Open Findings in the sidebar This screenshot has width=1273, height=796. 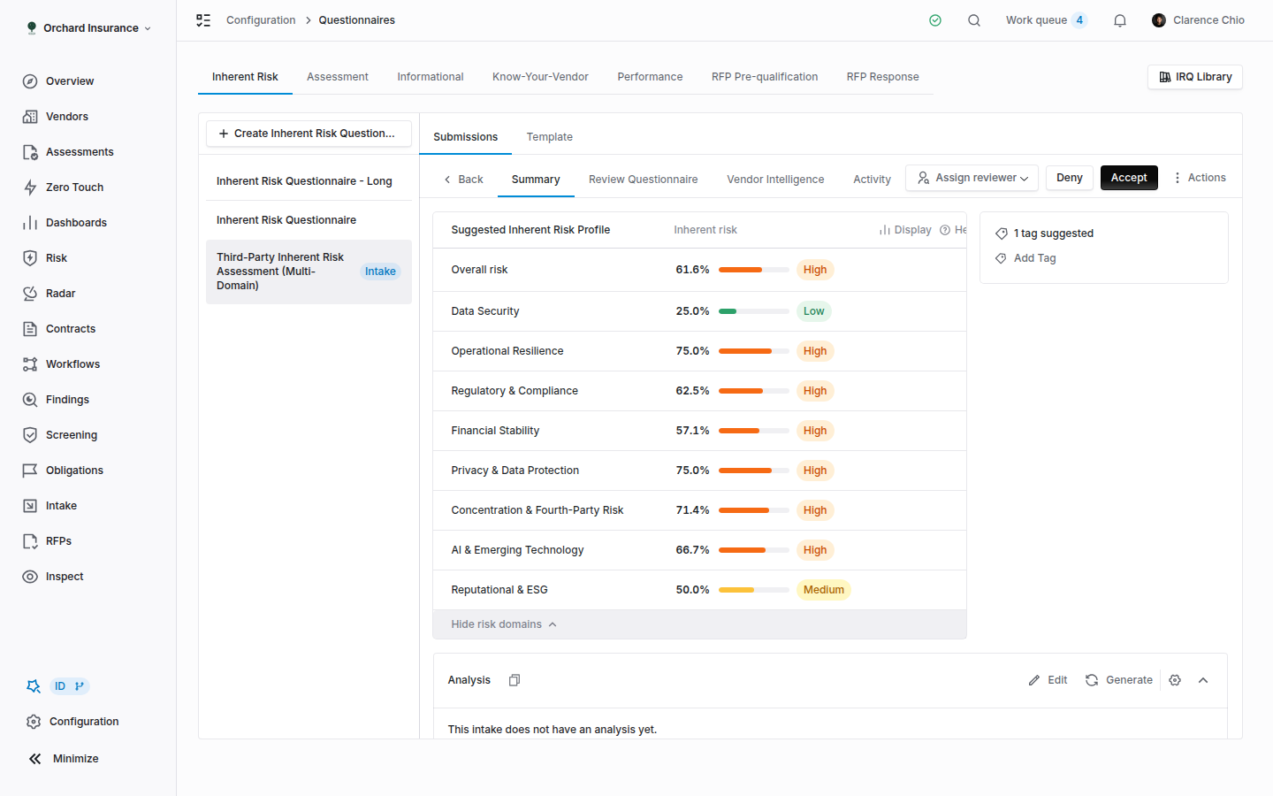[67, 400]
